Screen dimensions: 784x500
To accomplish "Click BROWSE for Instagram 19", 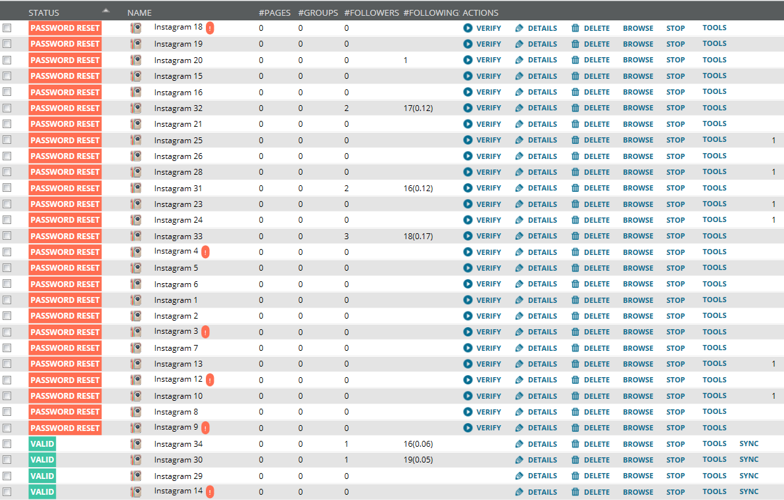I will point(638,44).
